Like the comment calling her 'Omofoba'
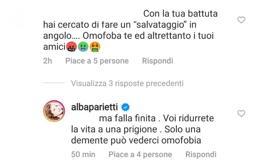The height and width of the screenshot is (162, 260). (241, 20)
